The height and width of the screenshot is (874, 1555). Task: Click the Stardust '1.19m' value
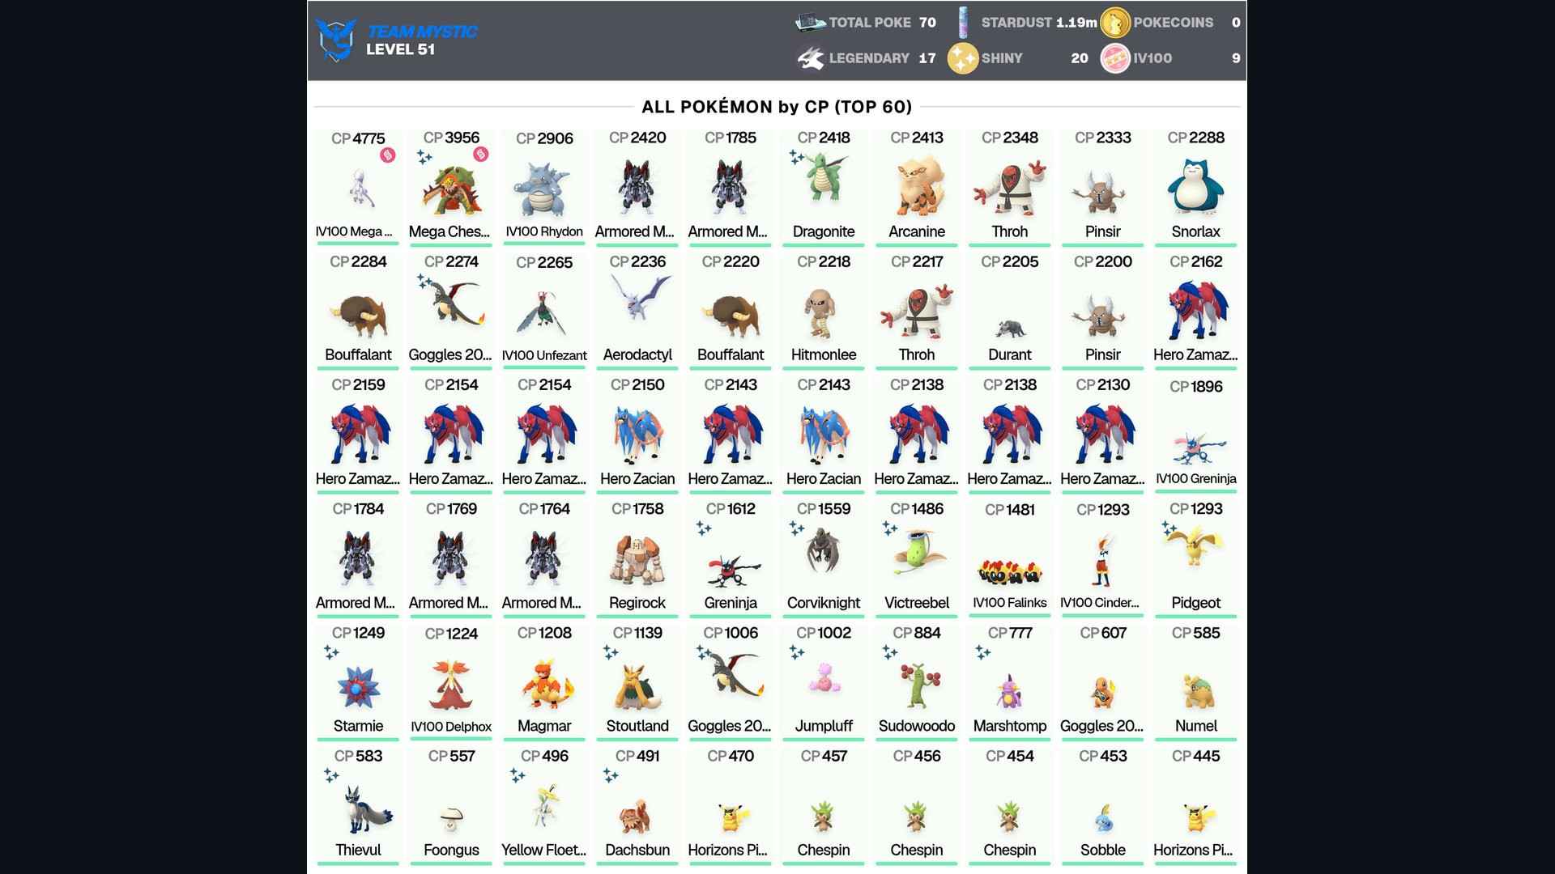point(1076,23)
